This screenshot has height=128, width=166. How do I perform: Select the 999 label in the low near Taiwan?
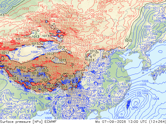point(135,107)
